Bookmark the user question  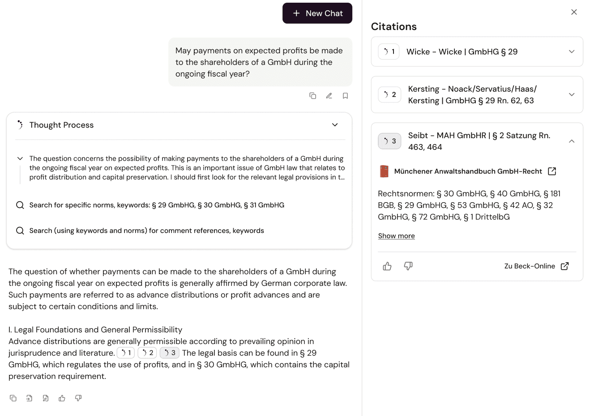click(x=345, y=96)
